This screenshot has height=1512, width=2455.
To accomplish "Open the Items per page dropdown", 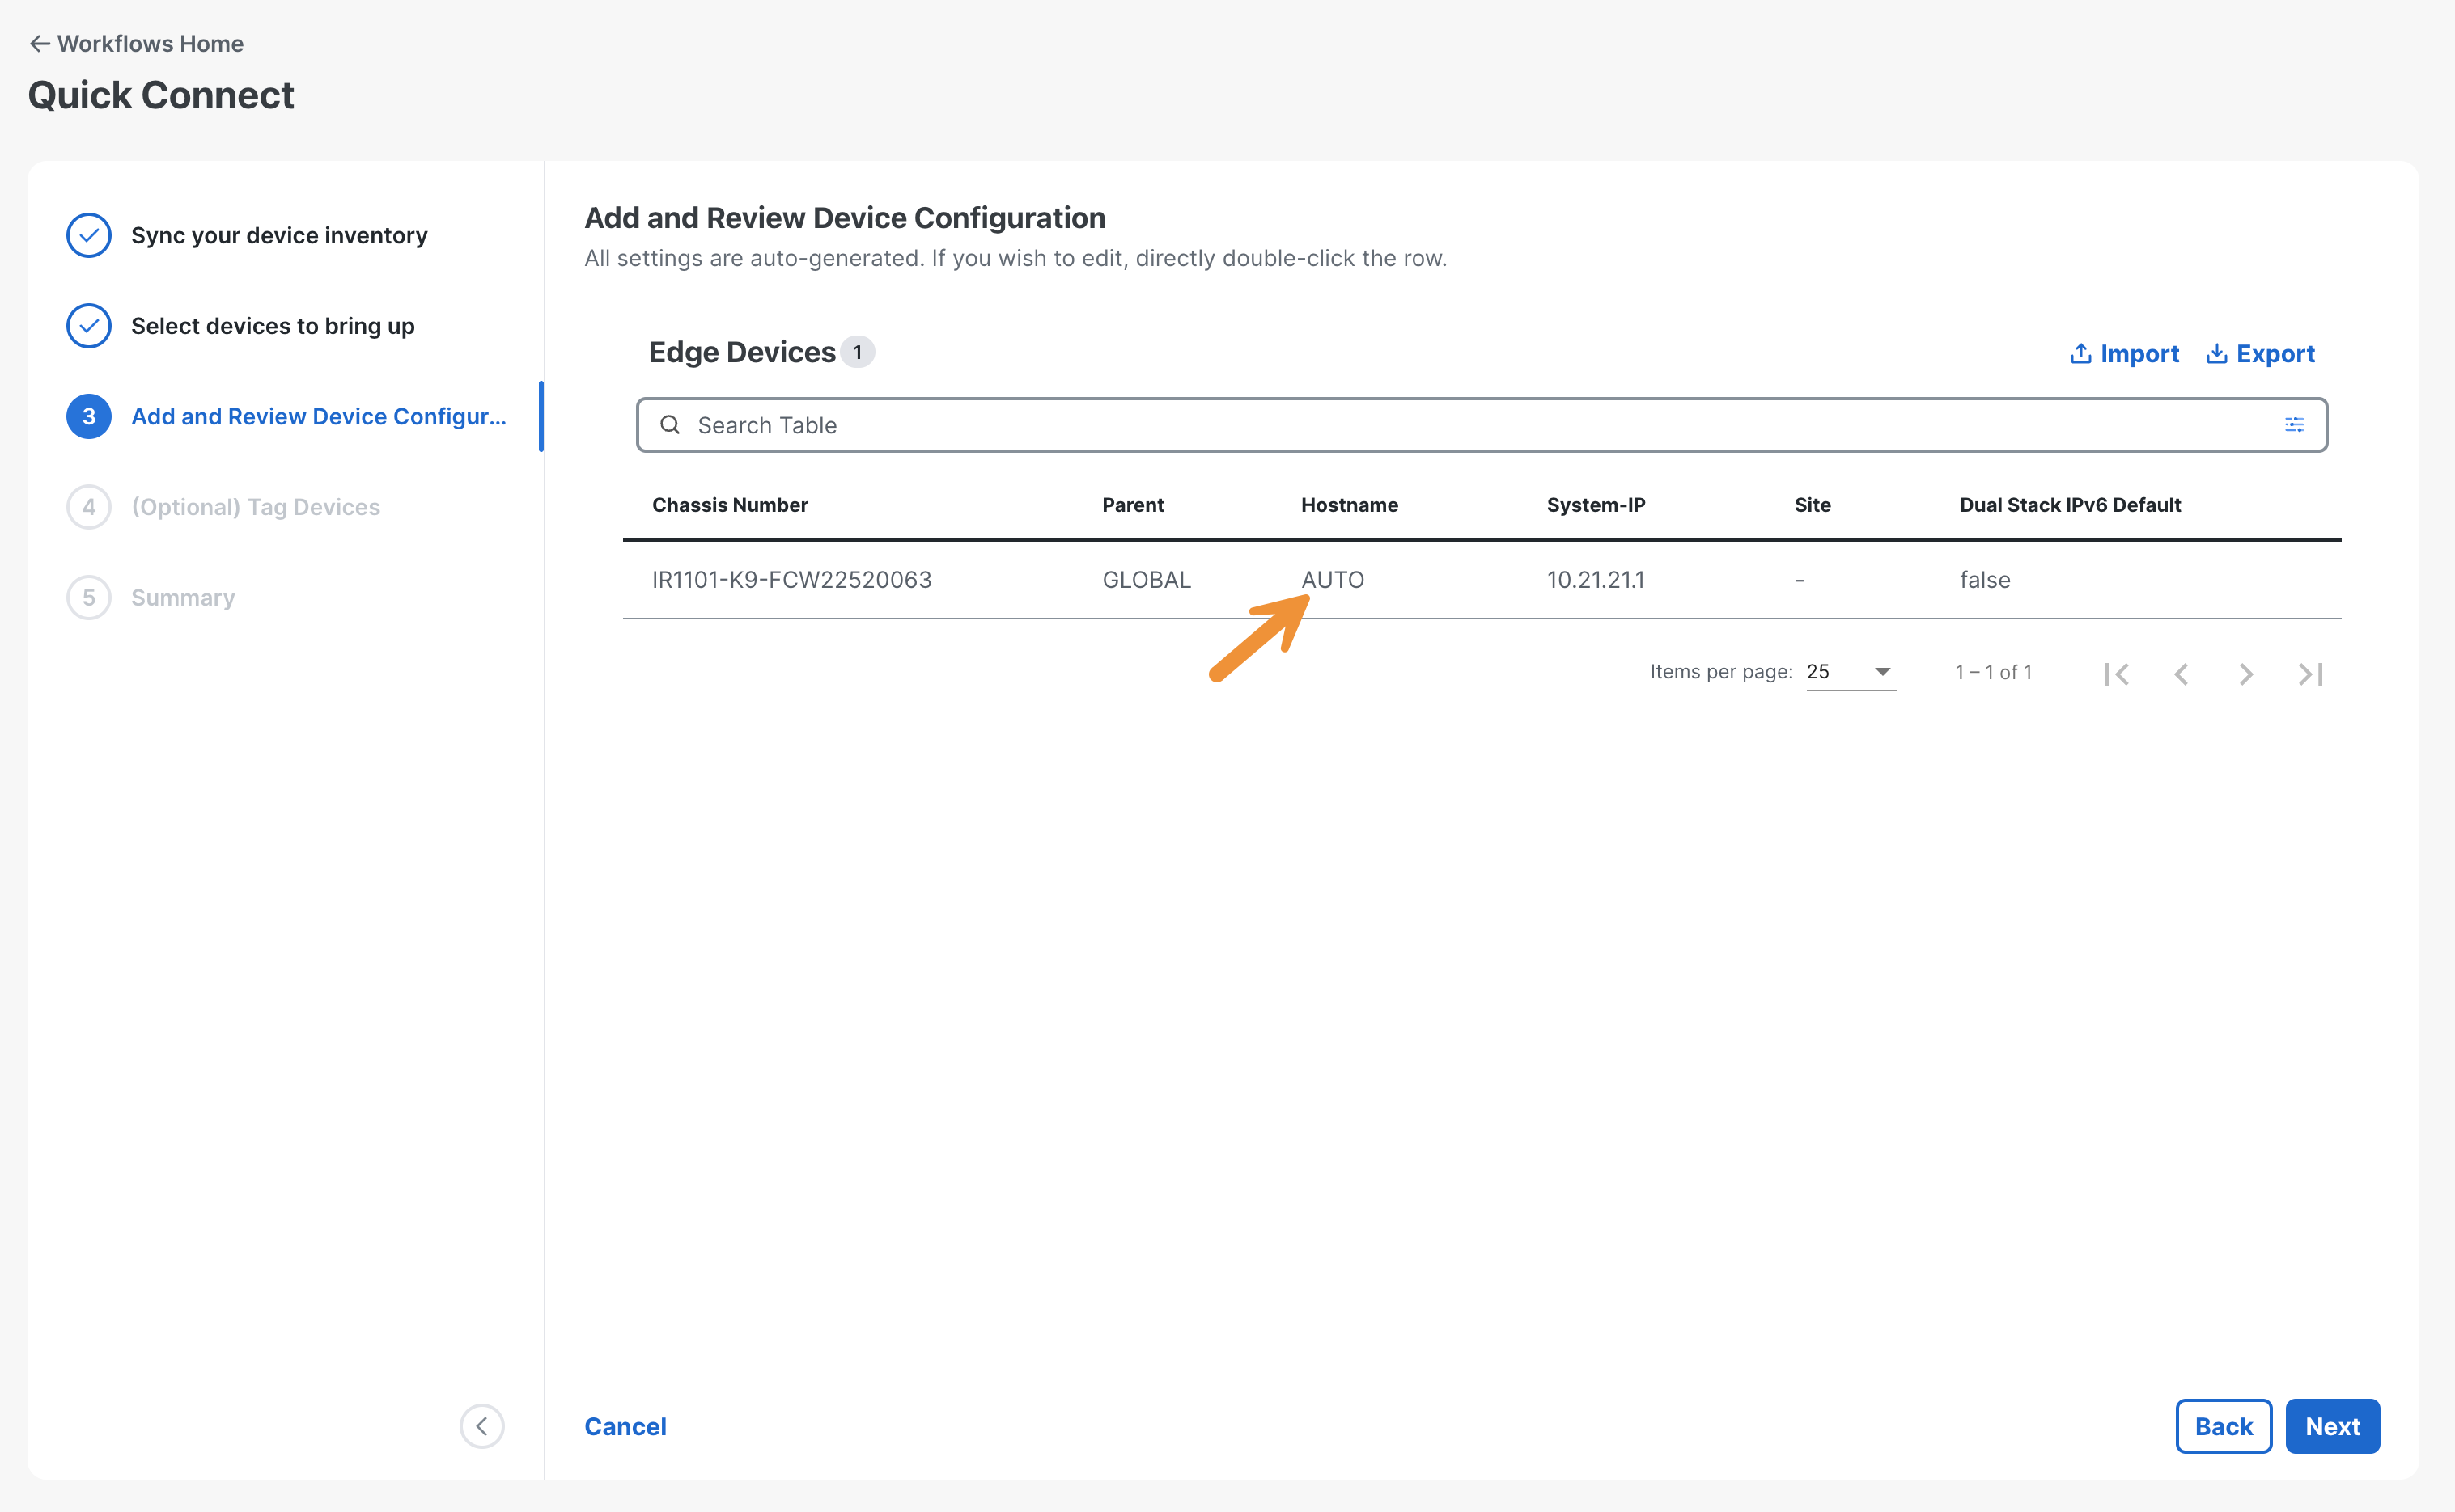I will click(1851, 672).
